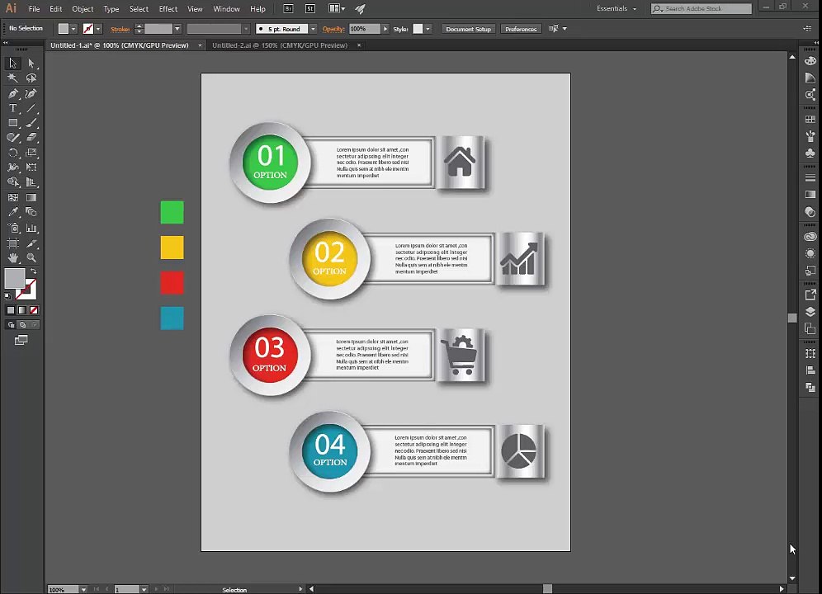Click the Stroke panel link
The width and height of the screenshot is (822, 594).
click(x=120, y=30)
